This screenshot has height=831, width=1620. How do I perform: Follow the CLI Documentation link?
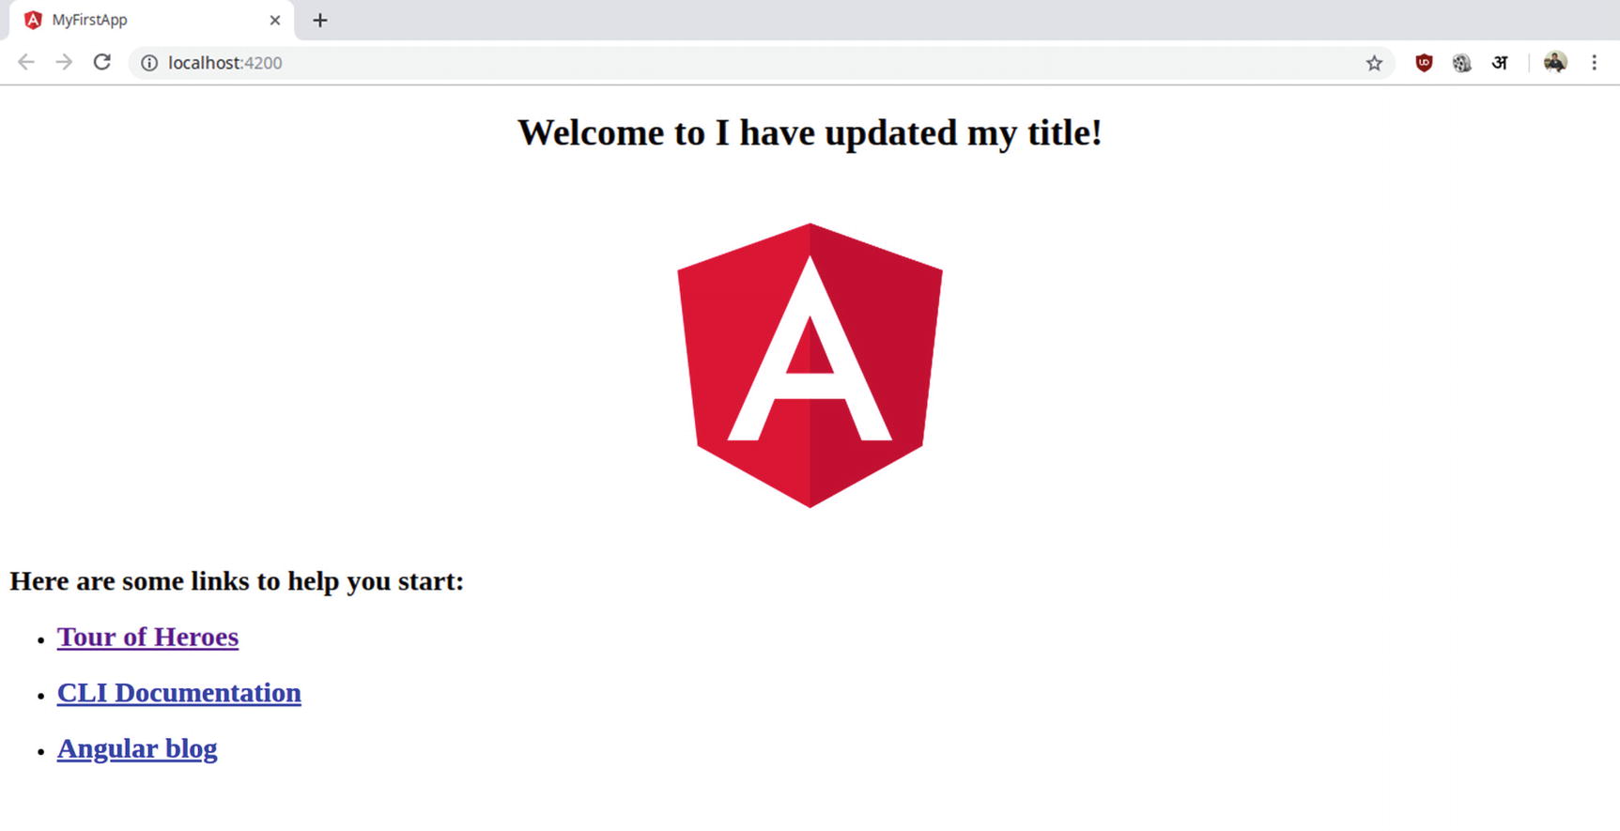pos(178,693)
